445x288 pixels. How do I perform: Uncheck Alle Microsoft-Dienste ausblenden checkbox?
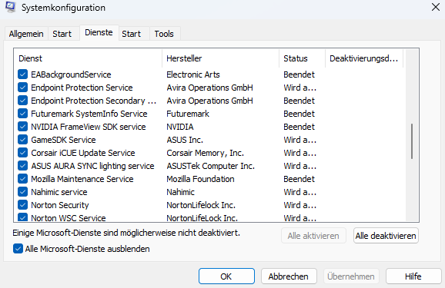[x=18, y=249]
